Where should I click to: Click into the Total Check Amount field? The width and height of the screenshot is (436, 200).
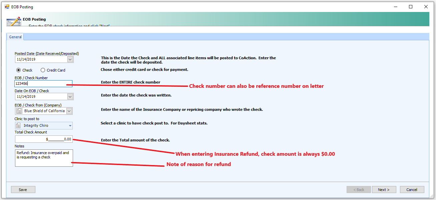click(x=44, y=139)
